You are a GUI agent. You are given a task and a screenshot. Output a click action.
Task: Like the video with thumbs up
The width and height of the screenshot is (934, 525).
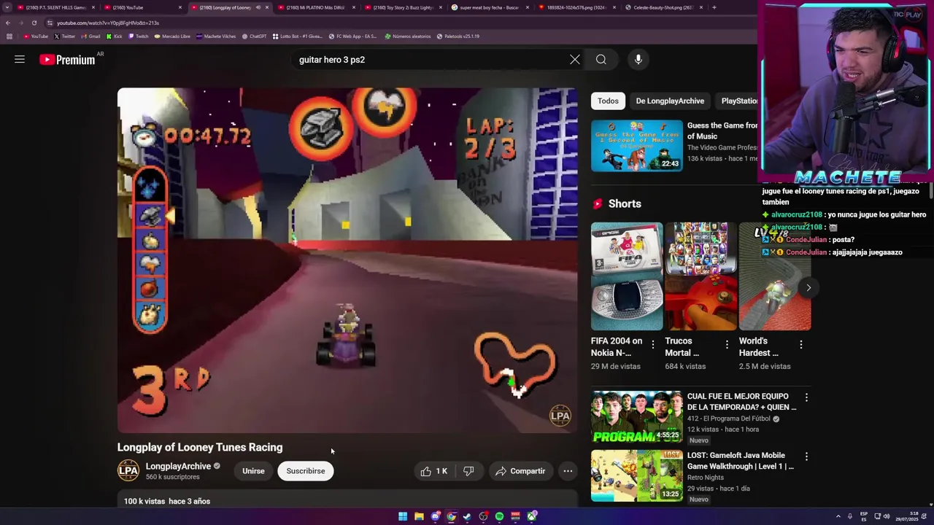click(x=434, y=471)
